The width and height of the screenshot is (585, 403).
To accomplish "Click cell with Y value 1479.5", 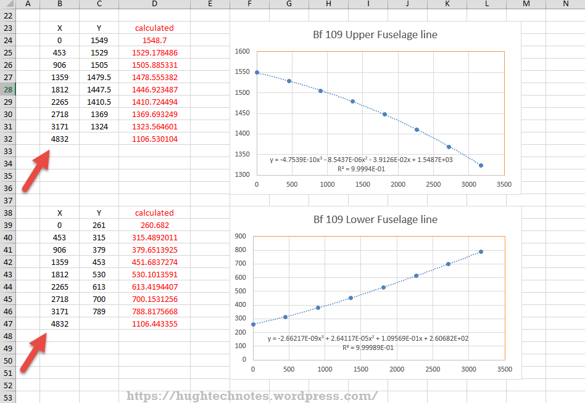I will pyautogui.click(x=99, y=77).
